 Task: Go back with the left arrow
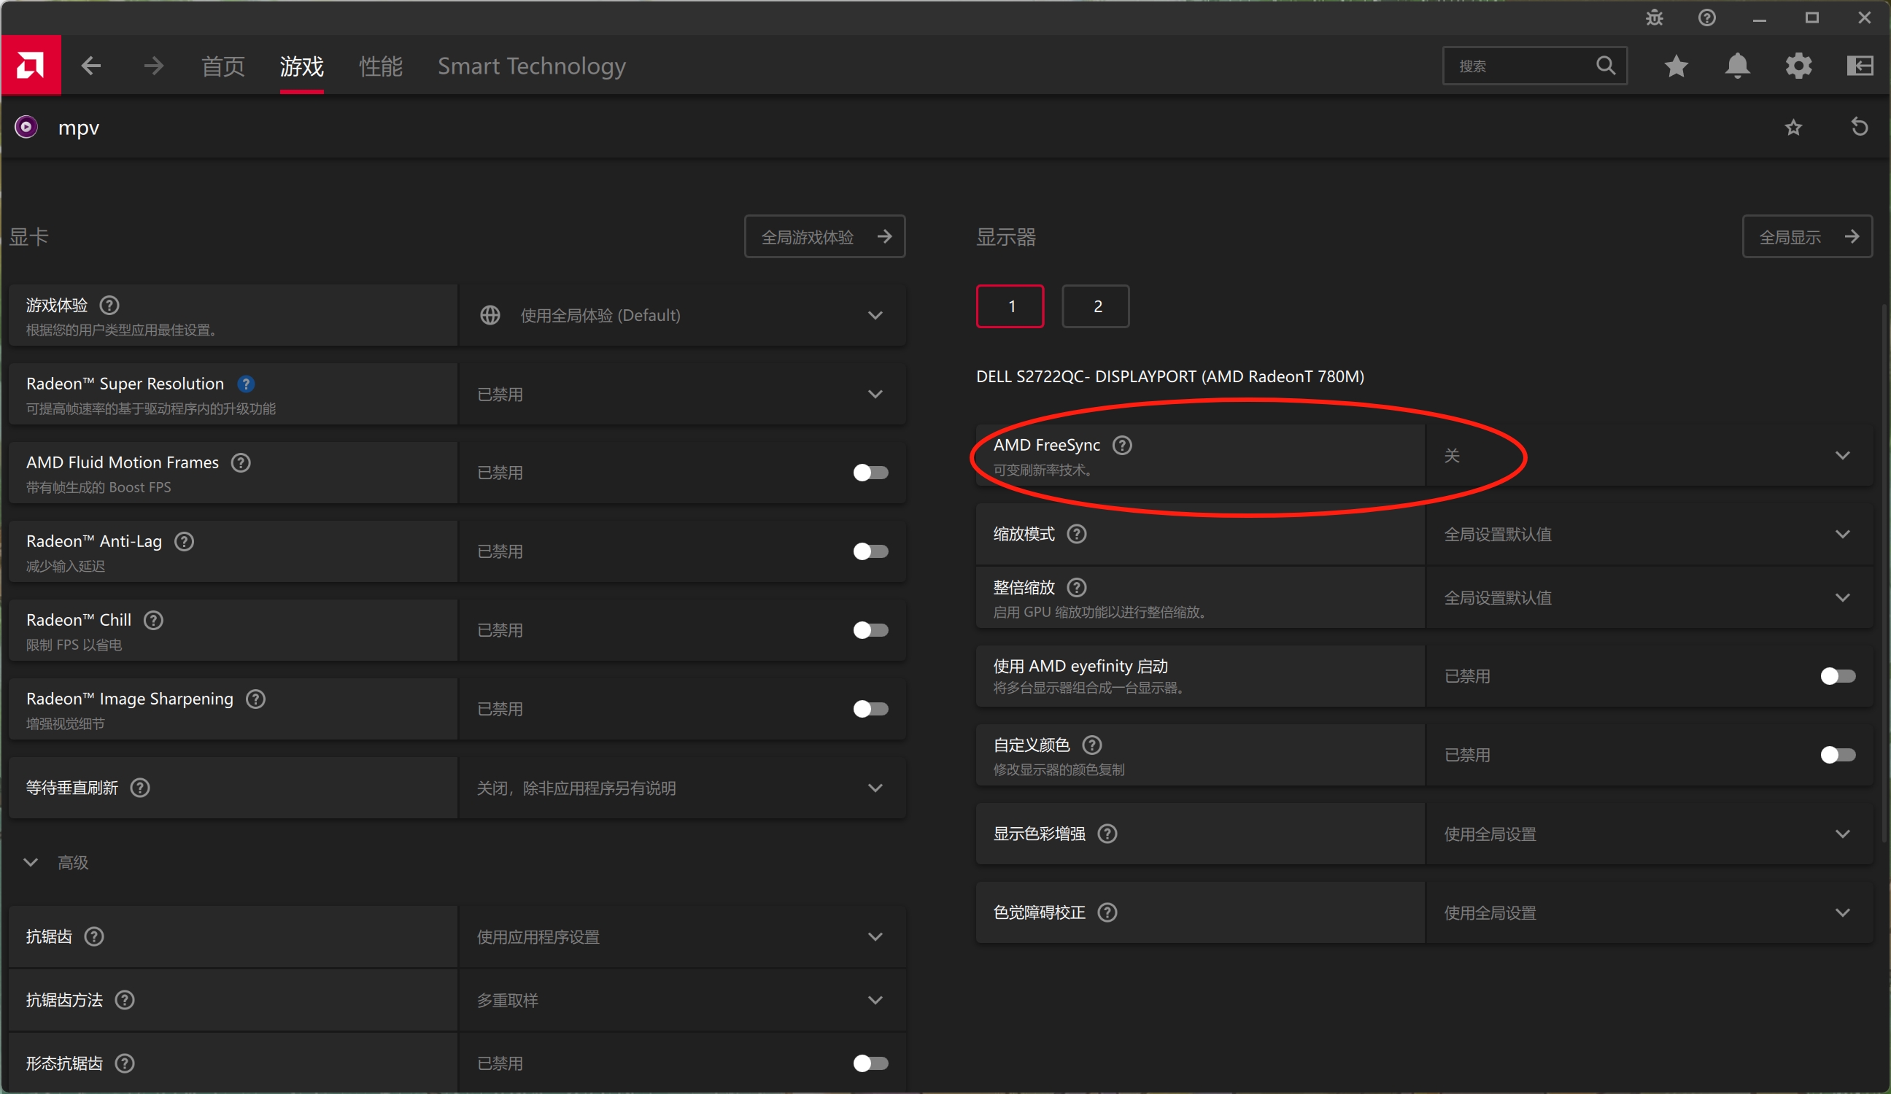point(91,66)
